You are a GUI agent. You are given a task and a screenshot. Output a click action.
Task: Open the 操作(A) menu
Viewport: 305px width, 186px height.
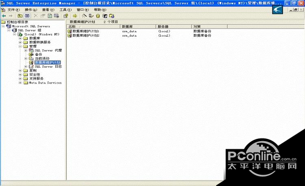point(31,10)
